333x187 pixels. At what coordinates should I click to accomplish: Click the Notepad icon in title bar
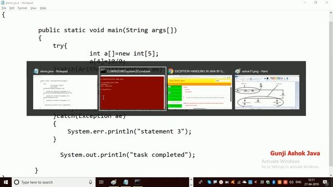pyautogui.click(x=3, y=3)
